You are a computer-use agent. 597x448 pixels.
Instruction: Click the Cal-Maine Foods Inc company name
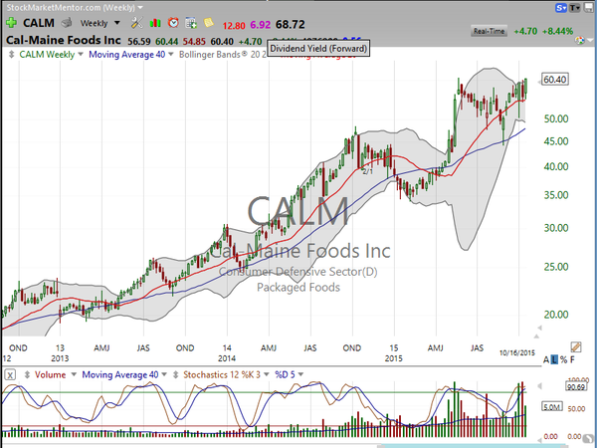(x=64, y=40)
